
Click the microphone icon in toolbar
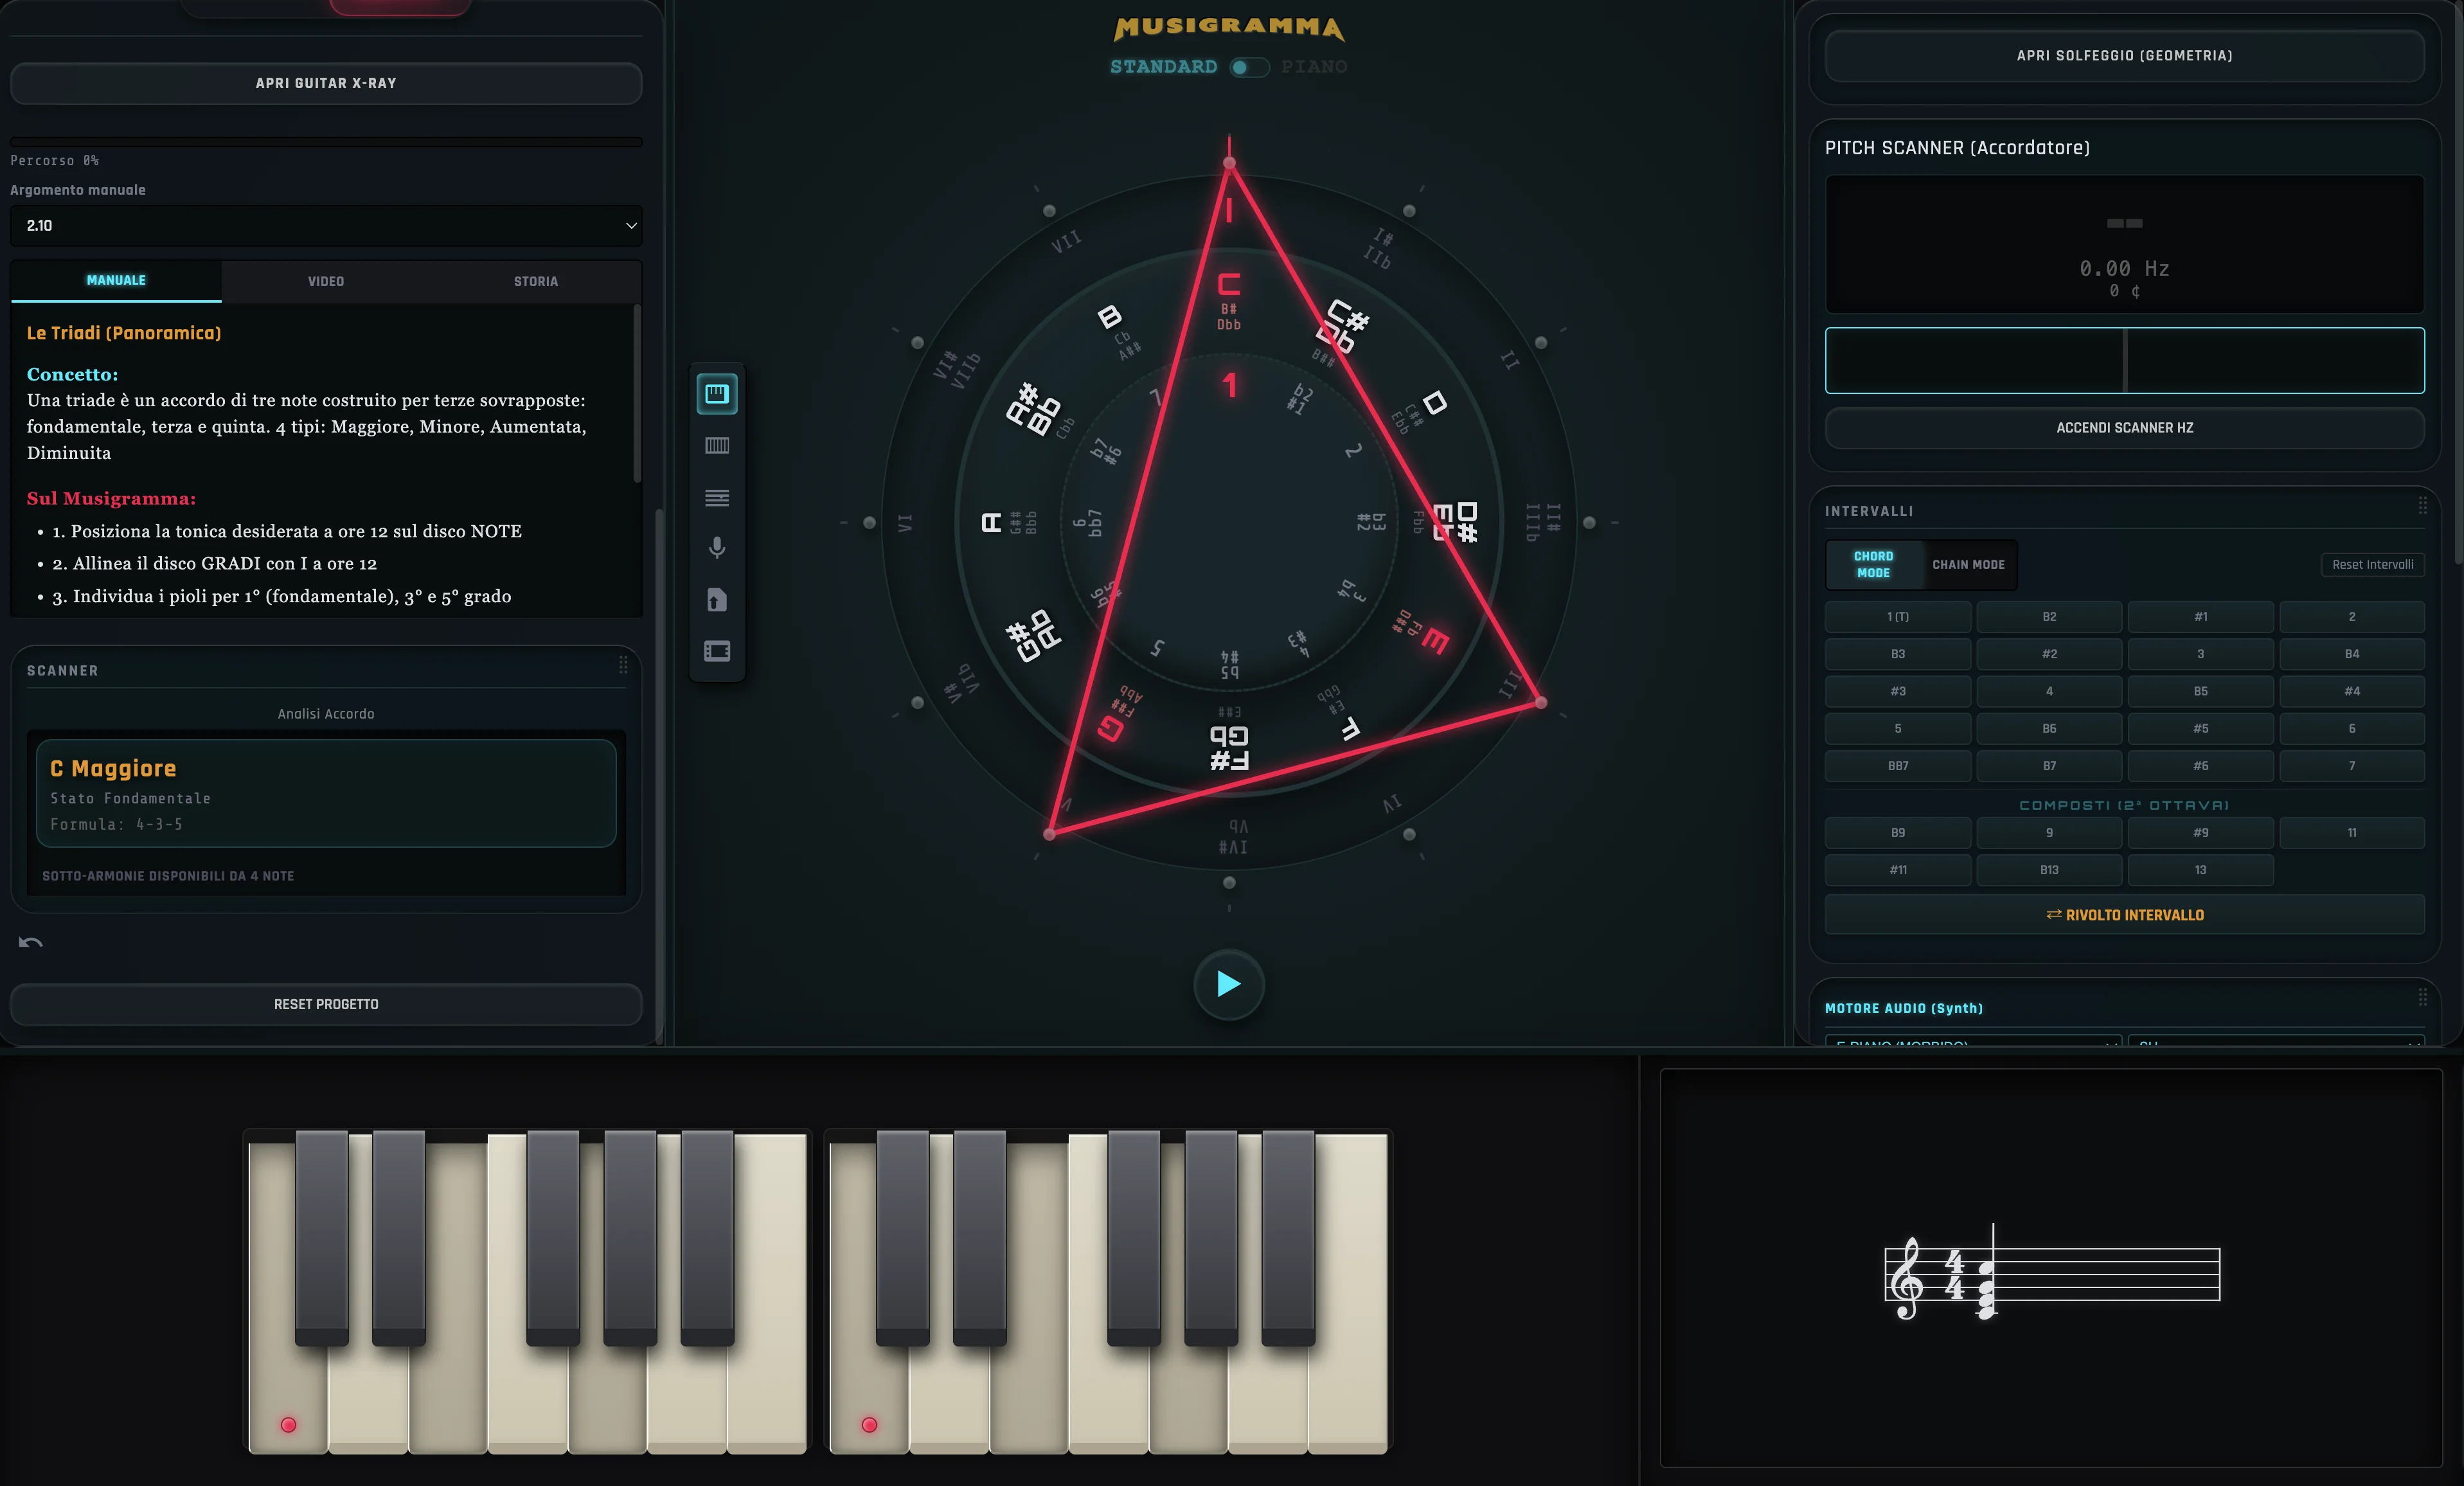click(x=716, y=548)
